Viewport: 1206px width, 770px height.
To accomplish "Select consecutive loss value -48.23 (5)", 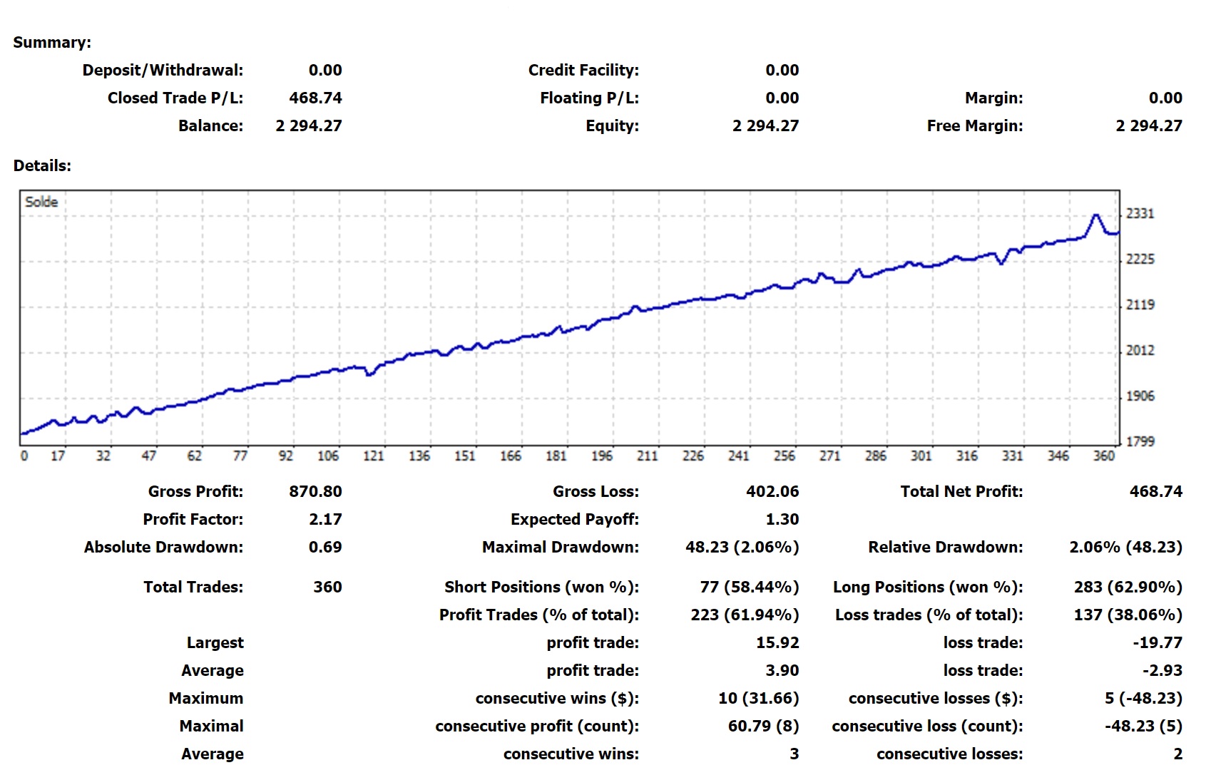I will [x=1143, y=726].
